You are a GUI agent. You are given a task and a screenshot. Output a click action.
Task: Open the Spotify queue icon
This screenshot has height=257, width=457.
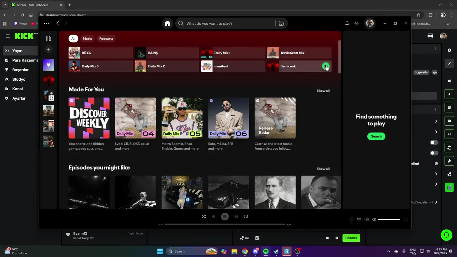(x=359, y=220)
